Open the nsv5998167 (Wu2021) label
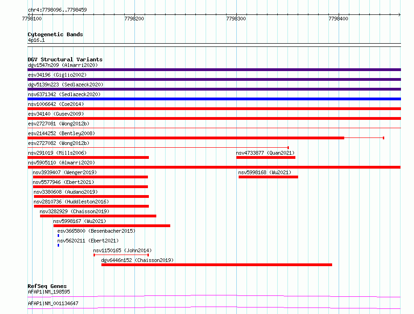This screenshot has height=314, width=414. 80,221
